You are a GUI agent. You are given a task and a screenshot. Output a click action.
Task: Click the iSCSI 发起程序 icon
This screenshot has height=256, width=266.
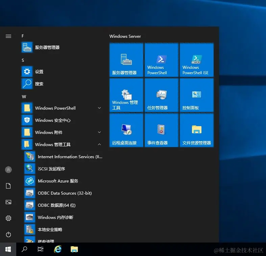tap(30, 169)
